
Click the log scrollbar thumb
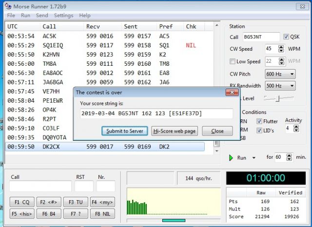[217, 144]
